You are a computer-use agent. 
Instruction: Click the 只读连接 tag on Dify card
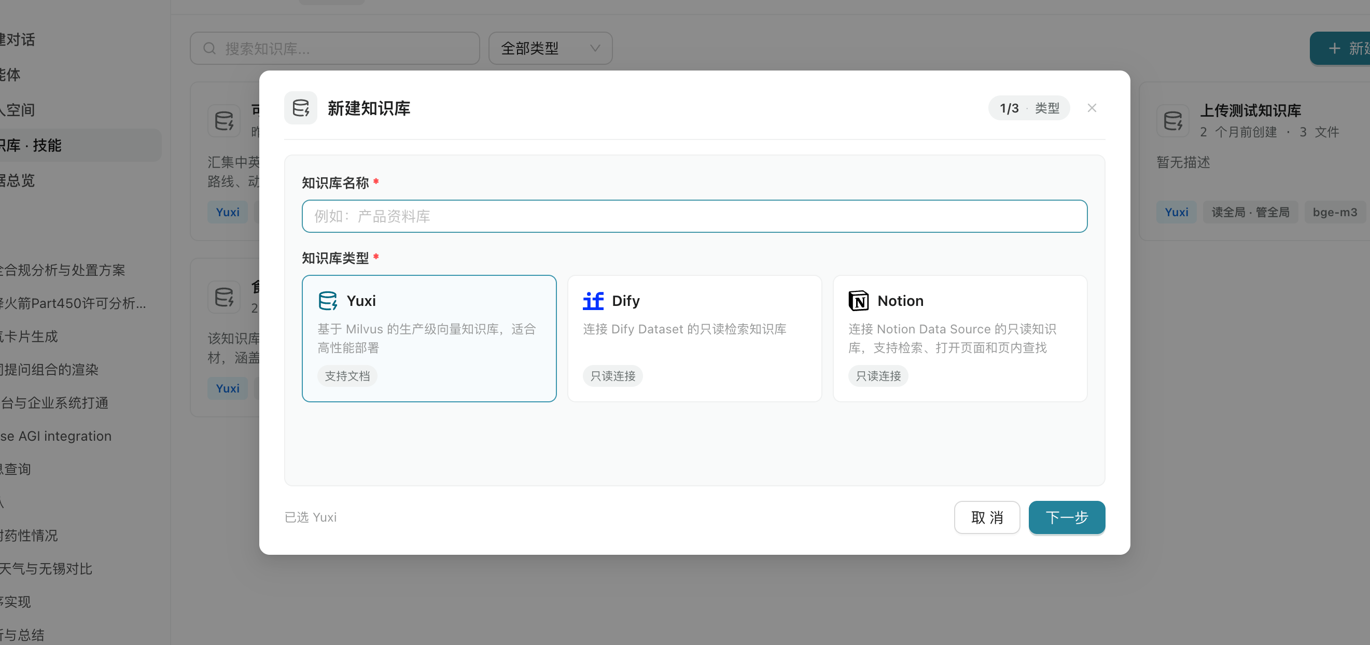pyautogui.click(x=613, y=376)
